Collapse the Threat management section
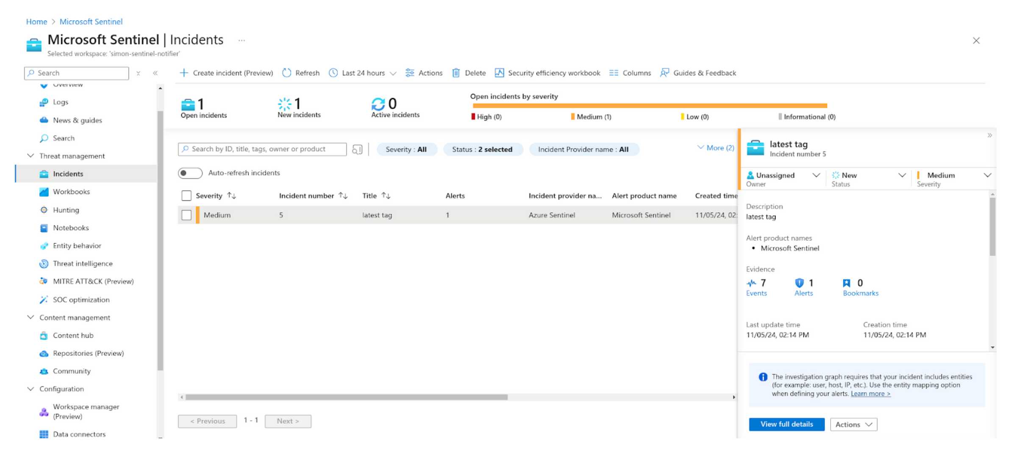Image resolution: width=1017 pixels, height=454 pixels. (x=31, y=156)
